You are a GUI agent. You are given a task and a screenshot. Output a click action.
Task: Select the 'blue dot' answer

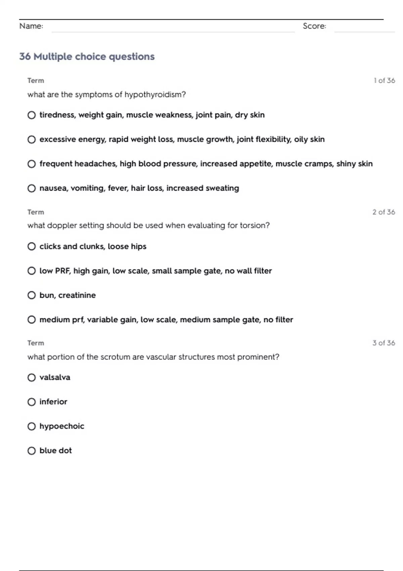click(32, 451)
